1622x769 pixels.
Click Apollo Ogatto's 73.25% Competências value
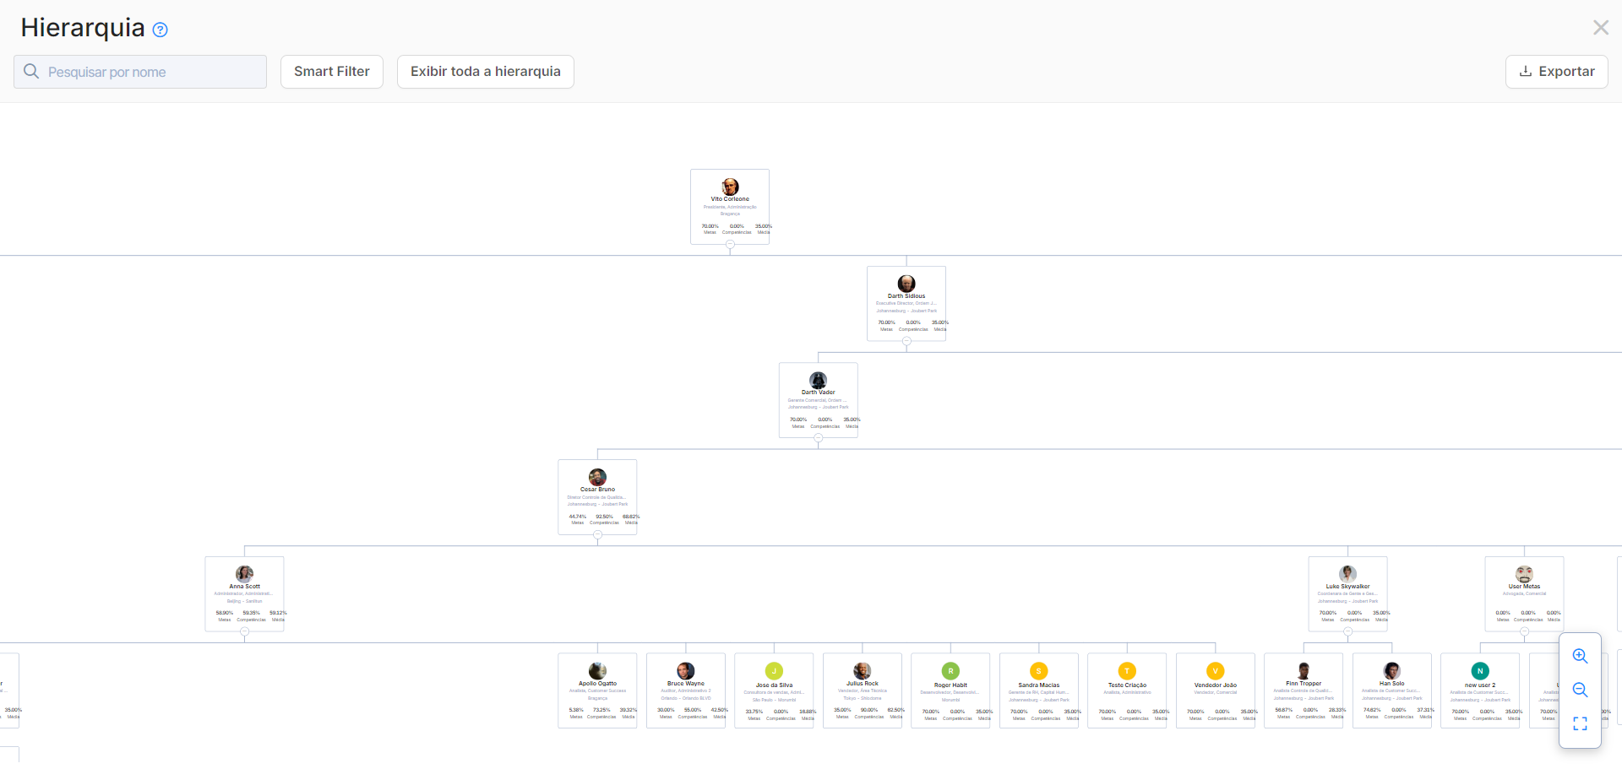point(601,710)
